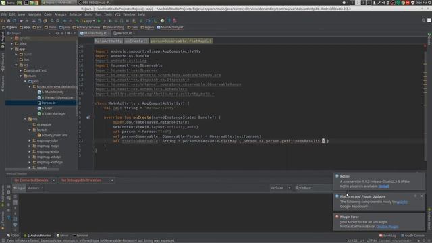This screenshot has width=432, height=243.
Task: Click the Open folder toolbar icon
Action: (3, 21)
